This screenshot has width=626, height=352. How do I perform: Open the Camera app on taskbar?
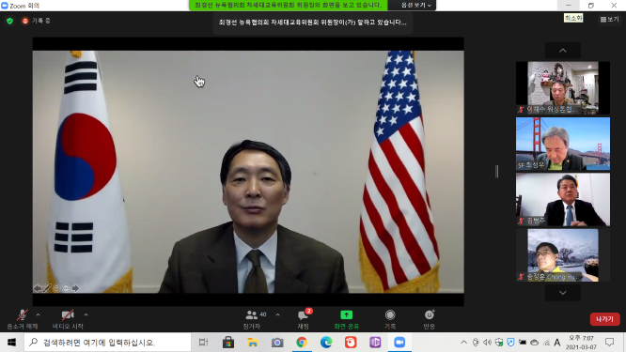tap(277, 342)
